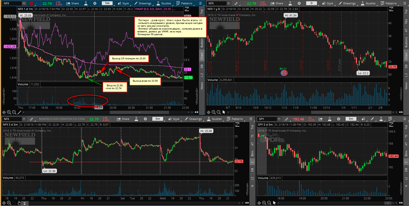Click the dividend marker icon on the daily chart
The height and width of the screenshot is (206, 409).
284,73
